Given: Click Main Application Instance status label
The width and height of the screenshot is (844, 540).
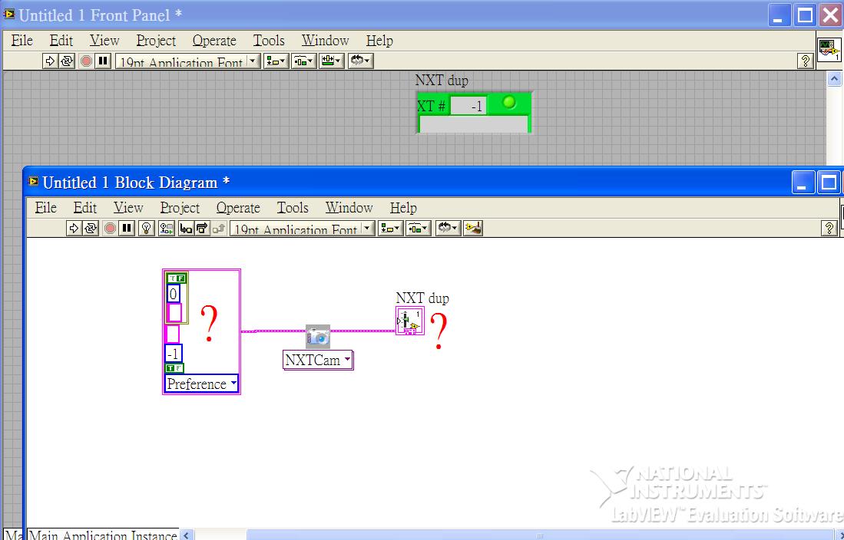Looking at the screenshot, I should click(x=102, y=535).
